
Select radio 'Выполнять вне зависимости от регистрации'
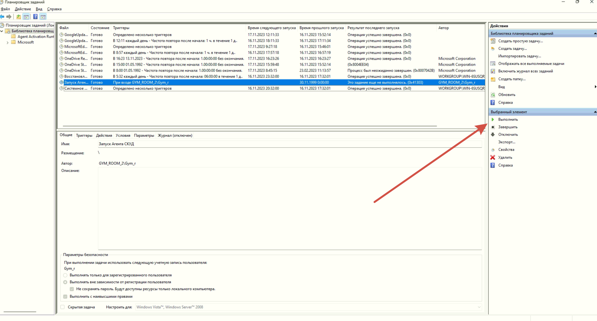[65, 282]
